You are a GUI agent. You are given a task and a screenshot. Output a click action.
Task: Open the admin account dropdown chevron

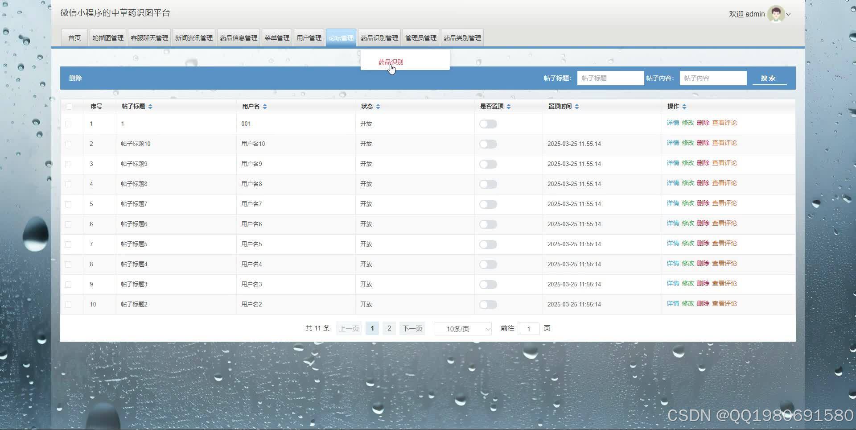coord(788,14)
